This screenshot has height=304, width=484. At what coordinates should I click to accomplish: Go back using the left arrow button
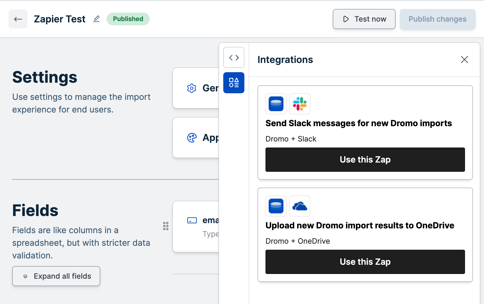(18, 19)
